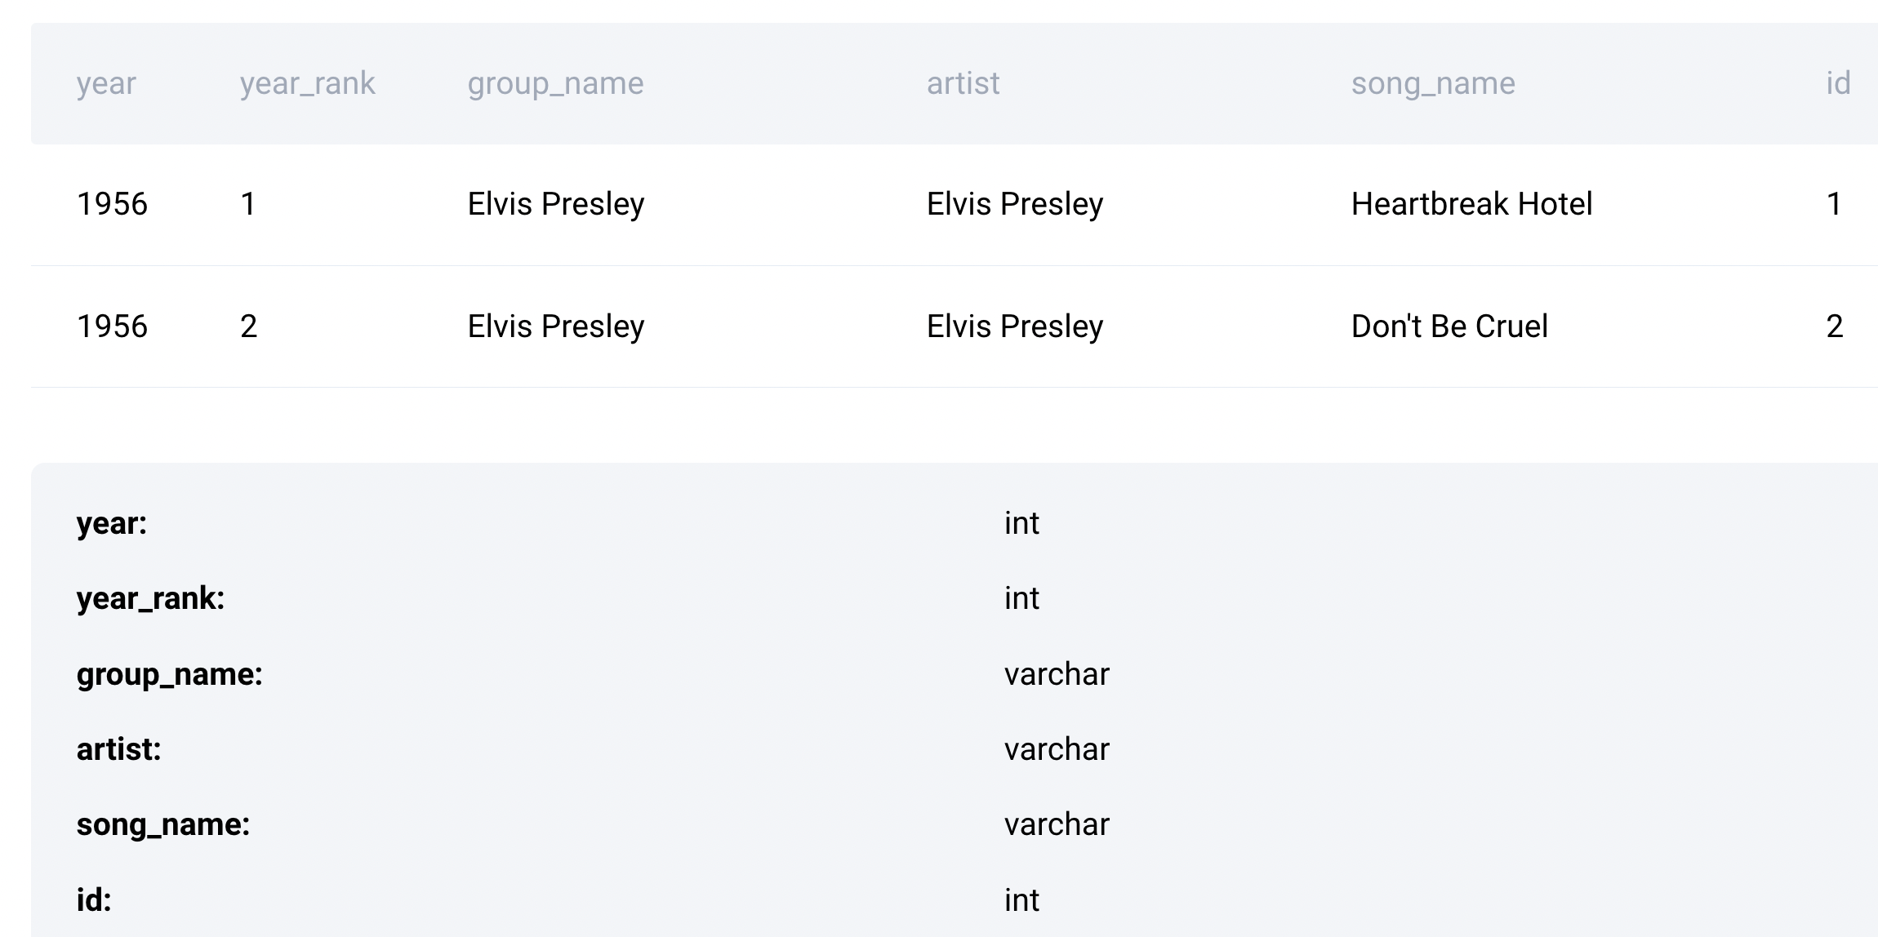The height and width of the screenshot is (937, 1878).
Task: Click the id column header
Action: click(x=1838, y=83)
